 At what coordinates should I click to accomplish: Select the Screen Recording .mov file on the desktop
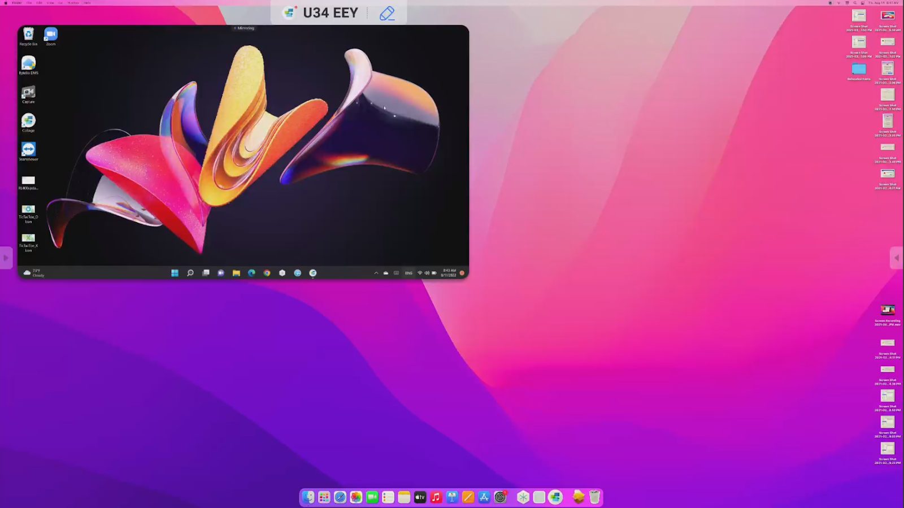888,315
